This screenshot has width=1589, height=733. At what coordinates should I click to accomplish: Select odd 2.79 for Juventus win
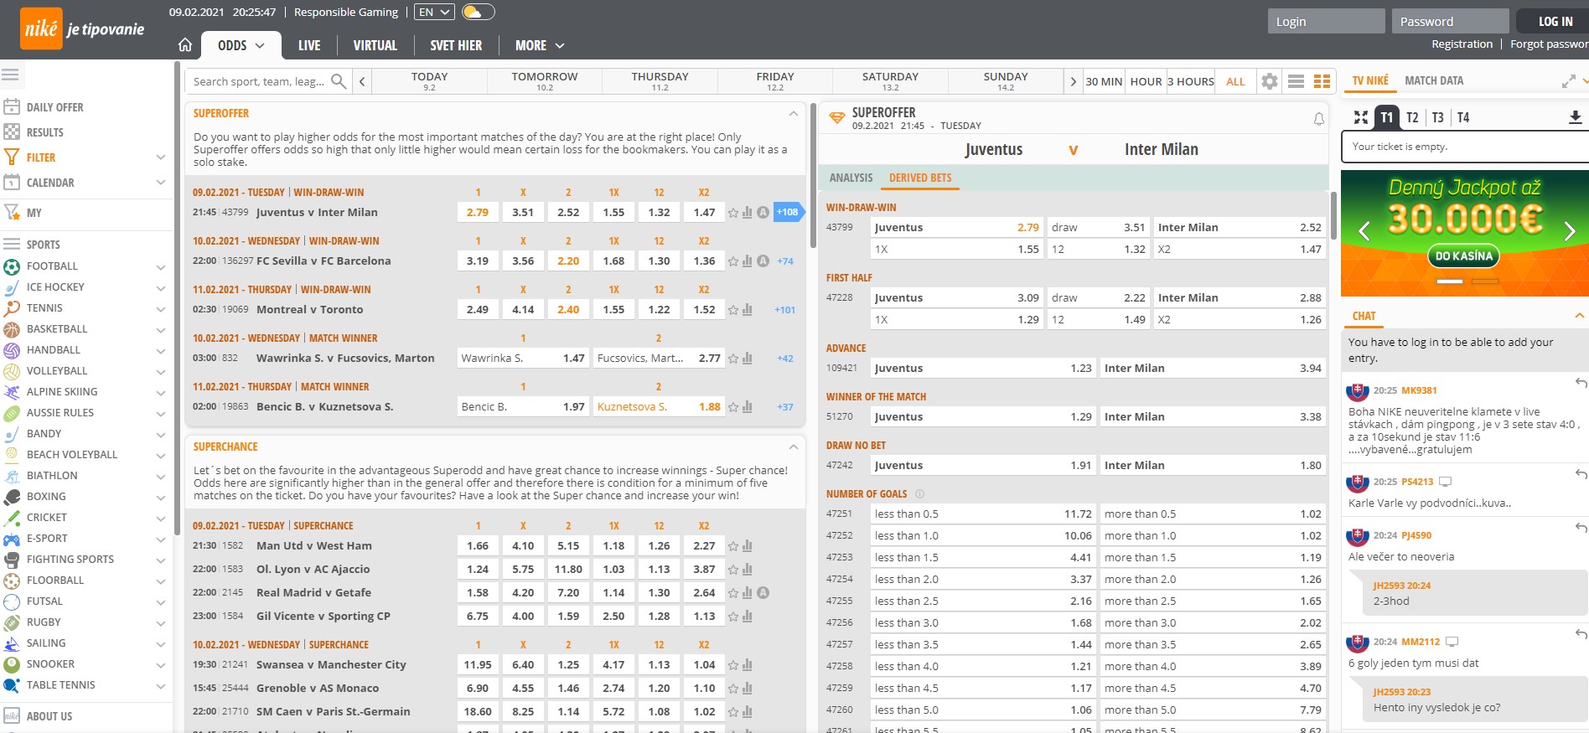(x=478, y=213)
